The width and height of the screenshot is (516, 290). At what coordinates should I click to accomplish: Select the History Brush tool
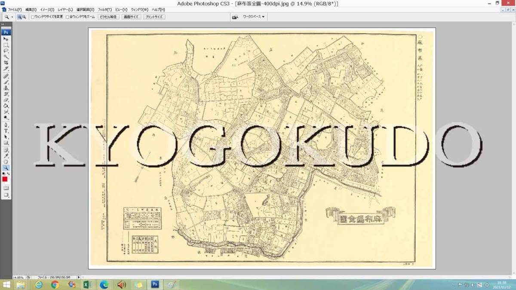click(6, 94)
